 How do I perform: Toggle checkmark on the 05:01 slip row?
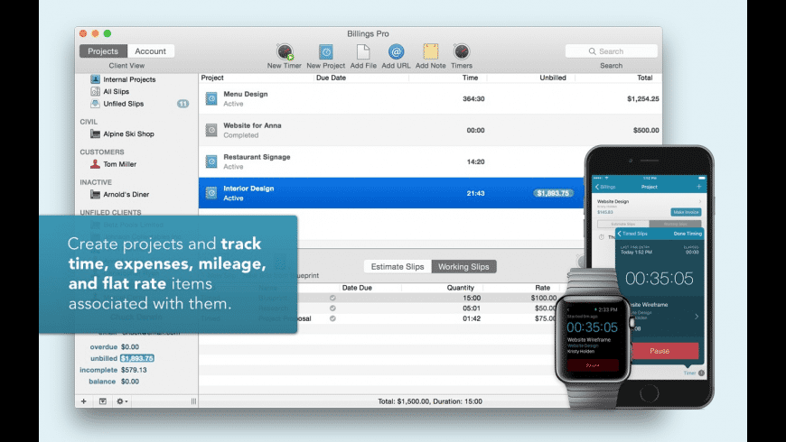pos(332,308)
